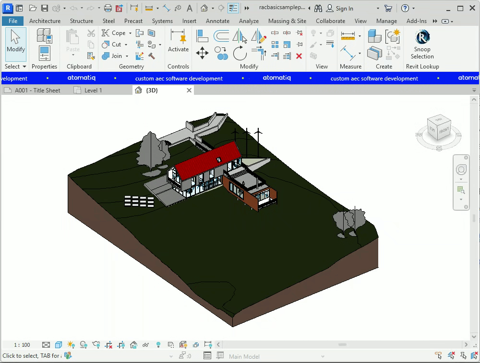480x363 pixels.
Task: Open the Type Properties icon
Action: coord(44,35)
